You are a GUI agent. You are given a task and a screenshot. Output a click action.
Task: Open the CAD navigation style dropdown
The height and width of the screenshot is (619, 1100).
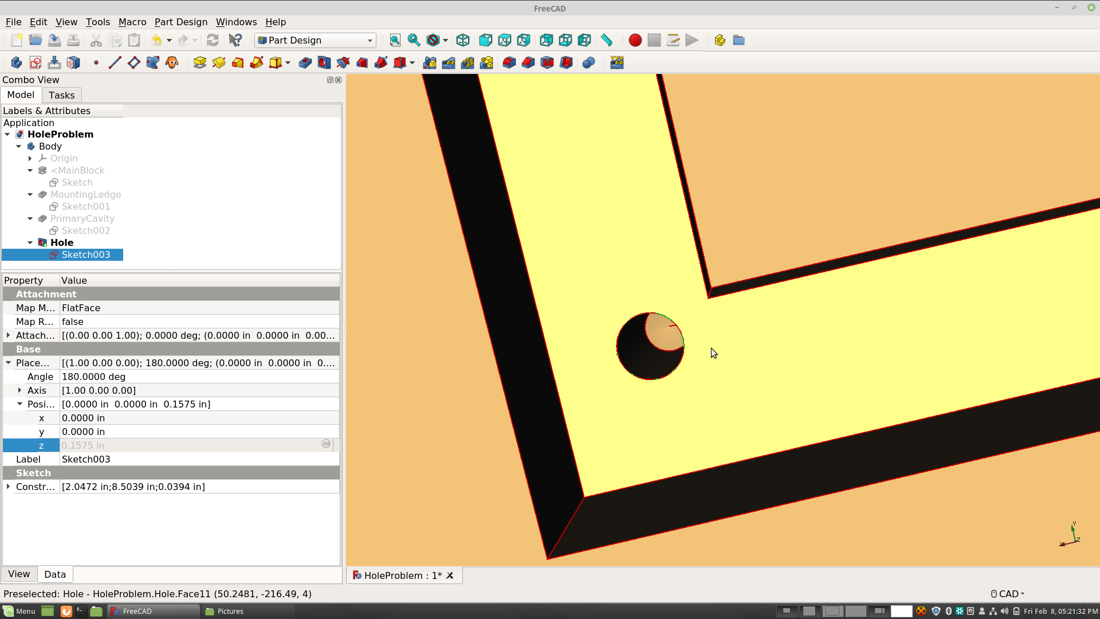1008,594
